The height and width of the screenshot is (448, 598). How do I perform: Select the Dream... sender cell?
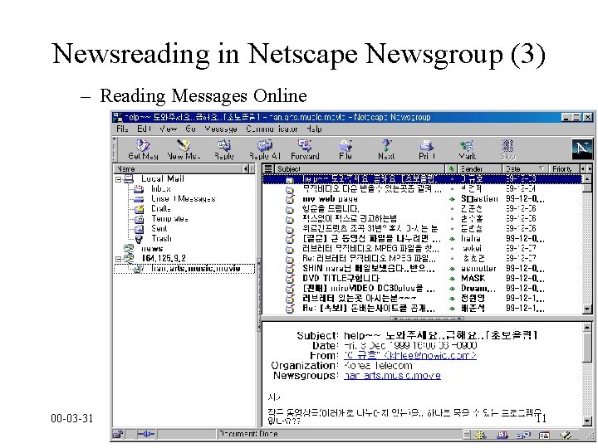tap(478, 289)
